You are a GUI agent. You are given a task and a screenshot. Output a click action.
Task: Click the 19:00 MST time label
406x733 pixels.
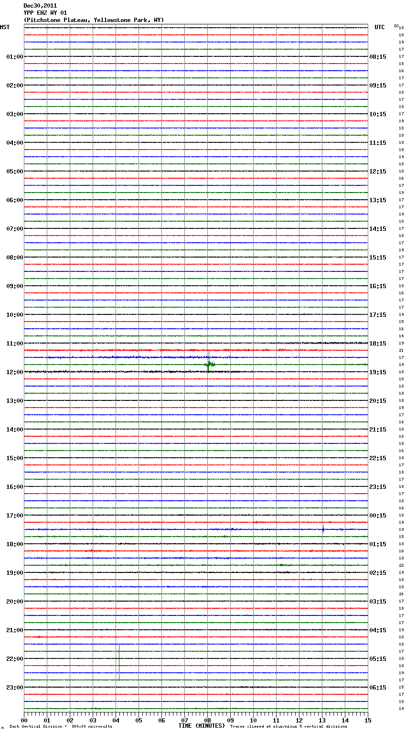coord(14,573)
